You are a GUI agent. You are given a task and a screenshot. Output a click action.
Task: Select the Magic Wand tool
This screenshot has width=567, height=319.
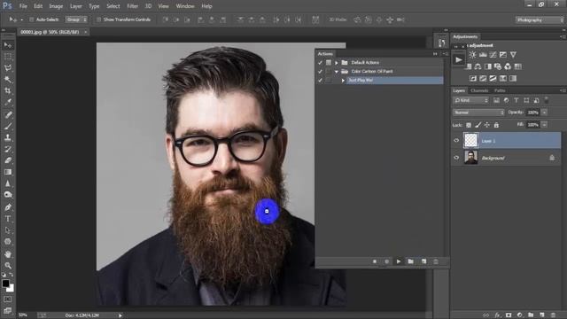click(x=8, y=79)
